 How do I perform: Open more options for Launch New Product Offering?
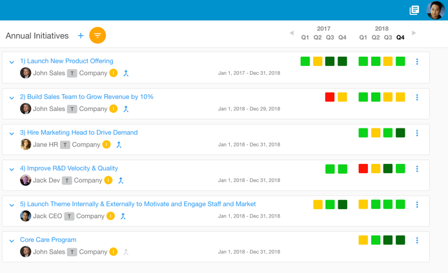click(x=417, y=62)
